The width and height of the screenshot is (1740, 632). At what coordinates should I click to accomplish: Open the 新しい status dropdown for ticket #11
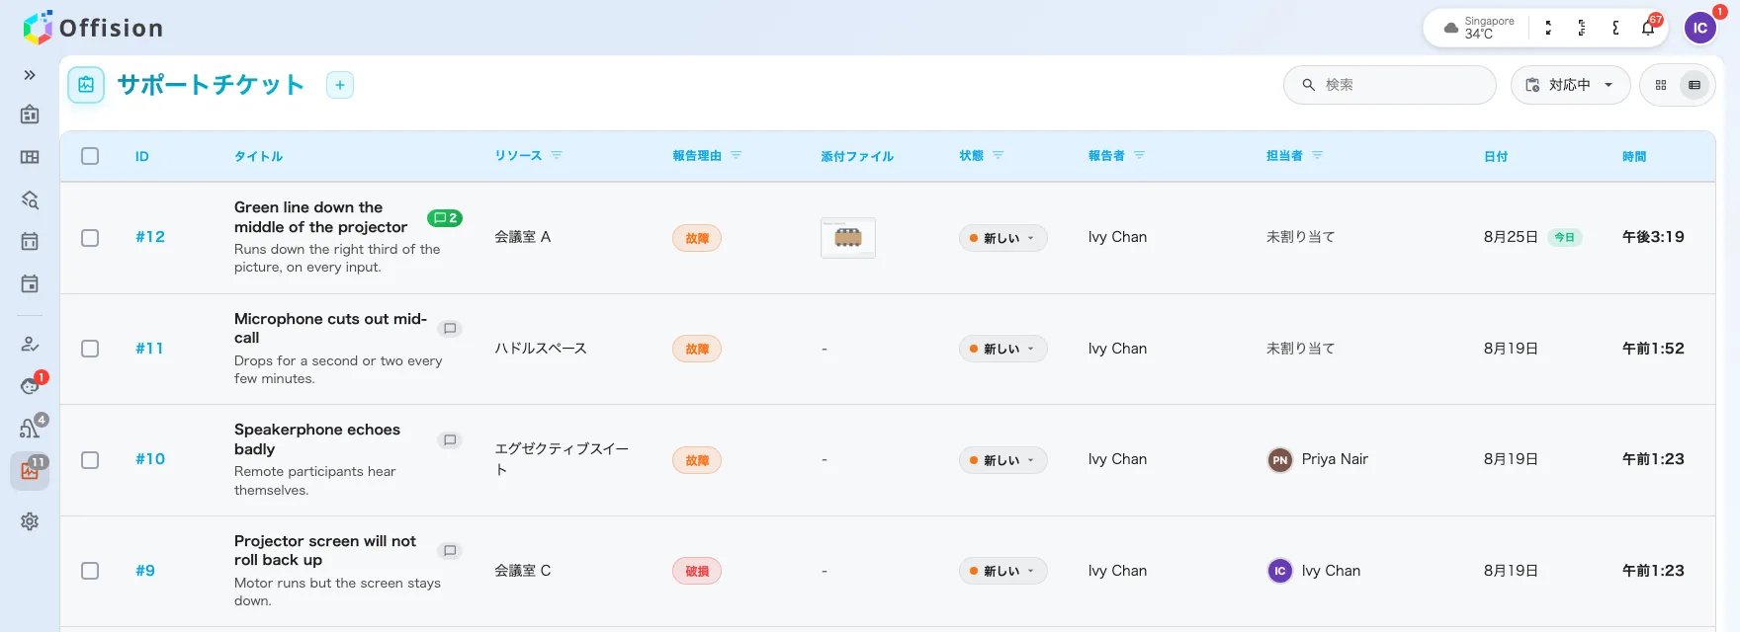point(1002,349)
